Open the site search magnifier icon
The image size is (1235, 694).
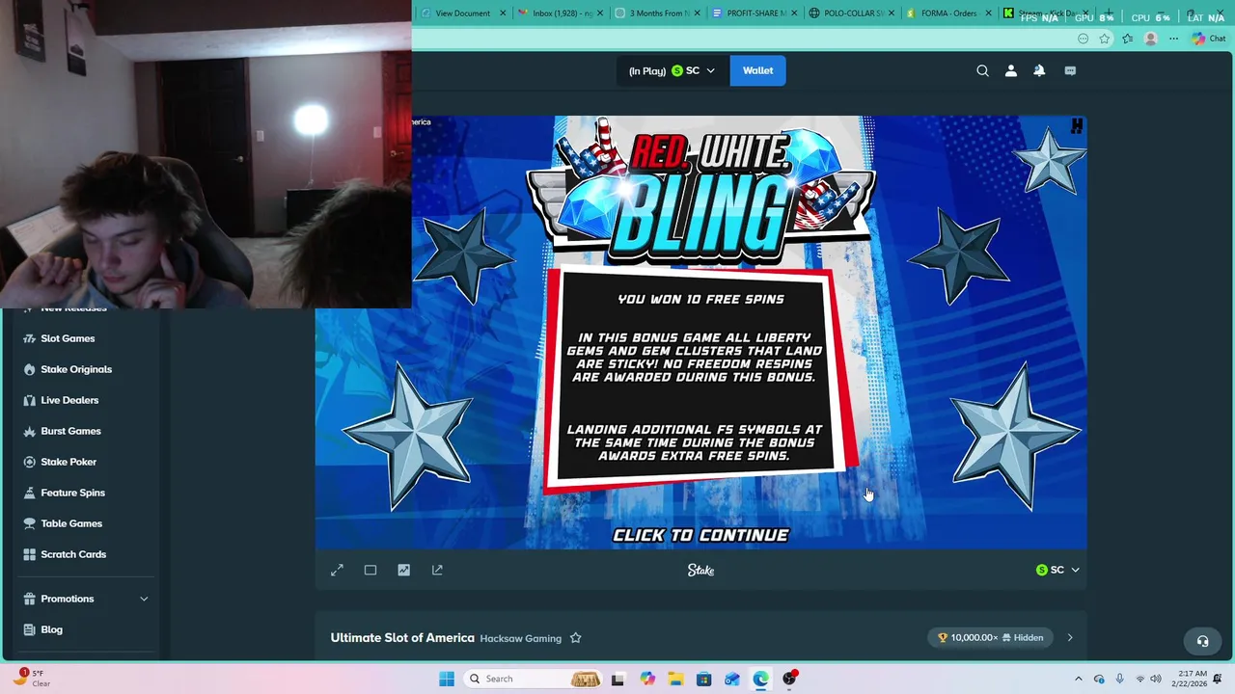982,70
